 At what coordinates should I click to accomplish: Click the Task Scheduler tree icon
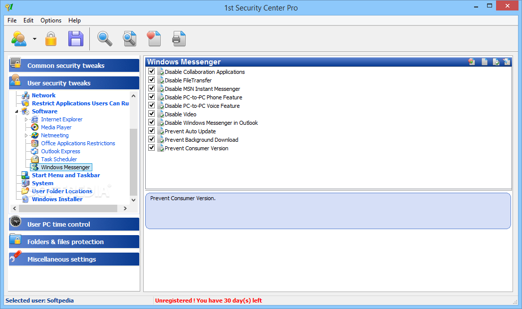(x=35, y=159)
